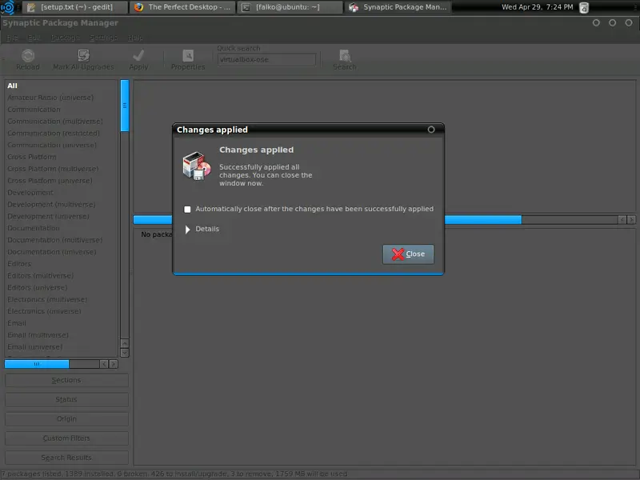The width and height of the screenshot is (640, 480).
Task: Close the Changes applied dialog
Action: pos(408,254)
